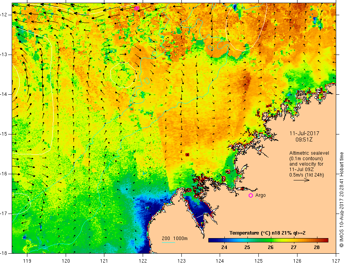344x265 pixels.
Task: Click the magenta Argo legend circle
Action: (251, 196)
